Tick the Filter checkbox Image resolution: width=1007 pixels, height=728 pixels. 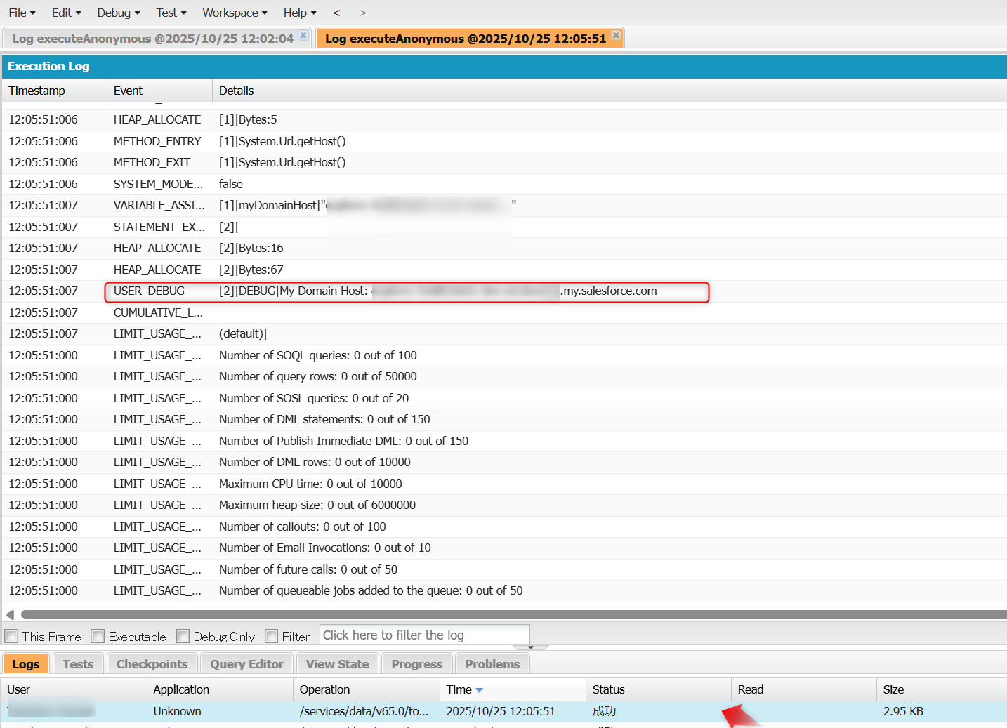[272, 637]
